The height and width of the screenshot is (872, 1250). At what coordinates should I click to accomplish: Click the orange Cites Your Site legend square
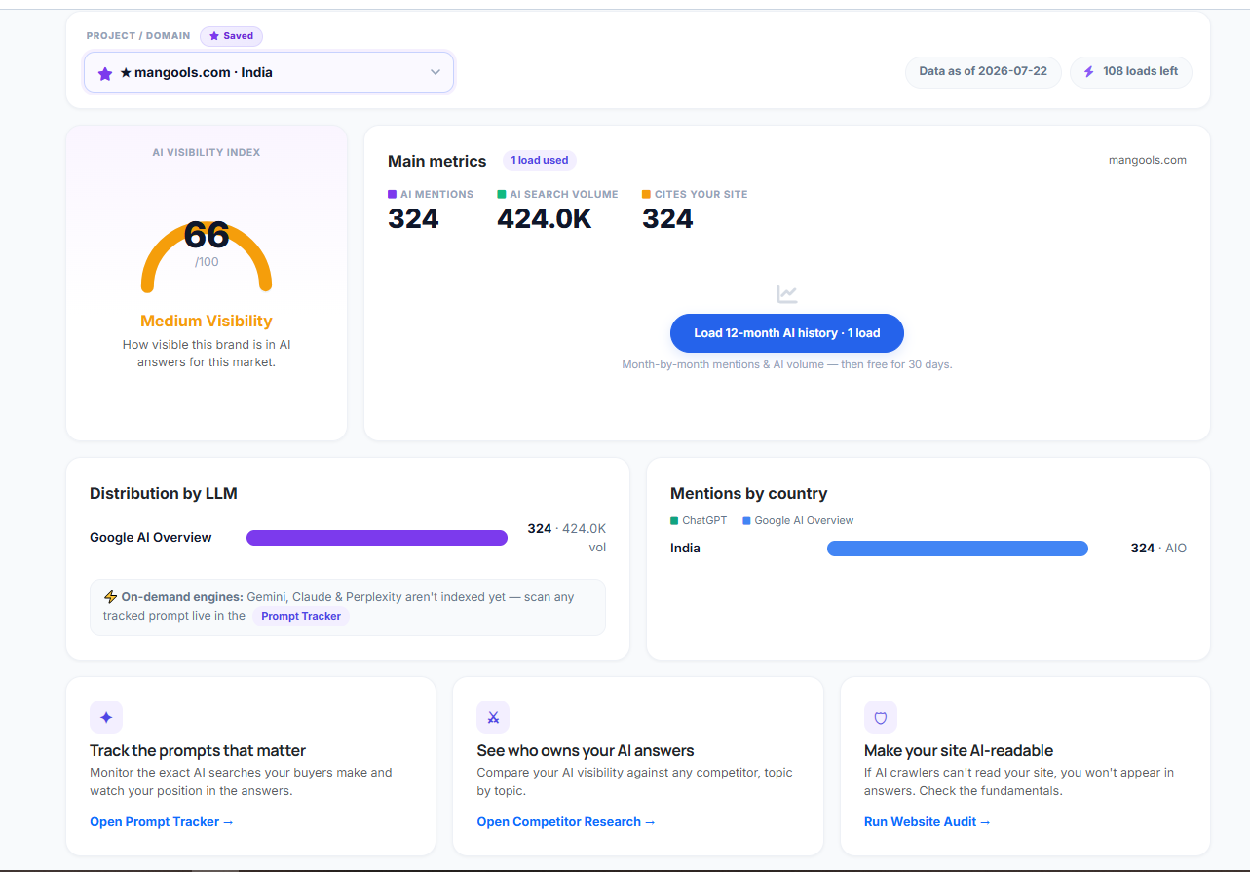pos(646,194)
